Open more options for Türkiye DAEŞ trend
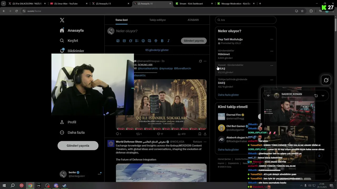This screenshot has width=337, height=189. pos(272,80)
